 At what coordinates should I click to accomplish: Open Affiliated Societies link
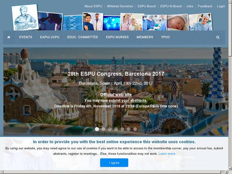120,6
